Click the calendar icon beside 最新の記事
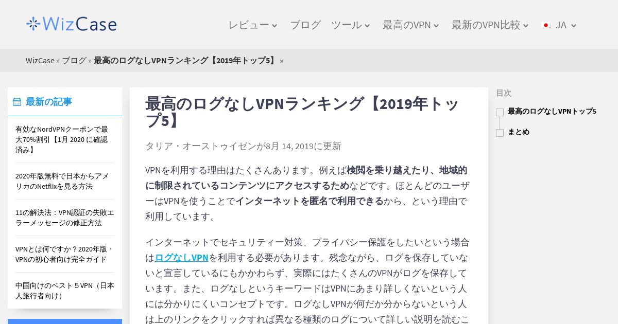The width and height of the screenshot is (618, 324). click(17, 102)
